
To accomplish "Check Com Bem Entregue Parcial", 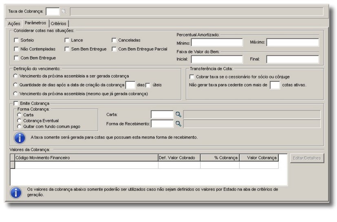I will [114, 49].
